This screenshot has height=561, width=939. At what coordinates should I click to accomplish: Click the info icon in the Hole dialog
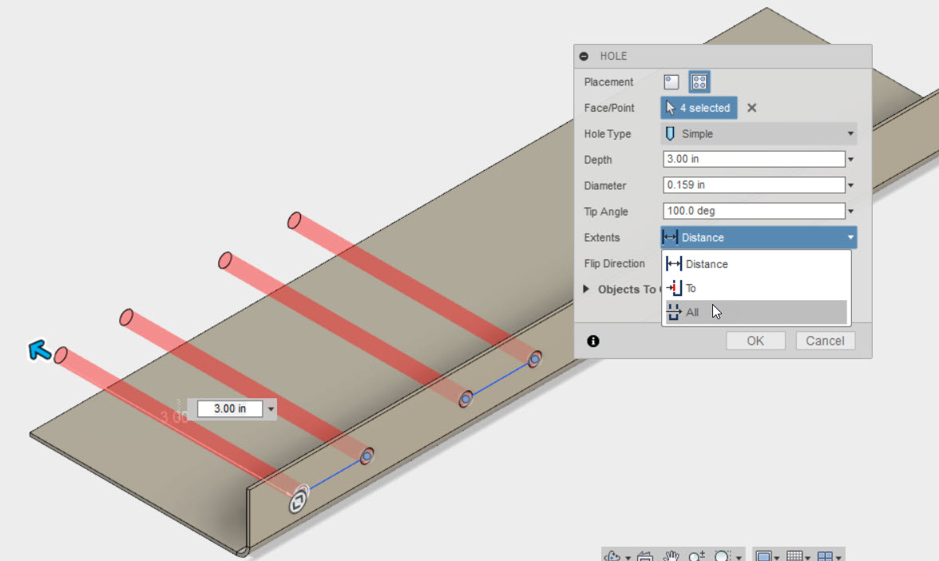pos(592,341)
